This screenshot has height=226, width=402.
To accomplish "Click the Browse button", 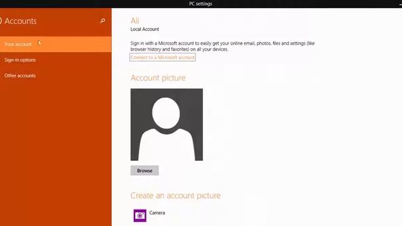I will [x=144, y=171].
